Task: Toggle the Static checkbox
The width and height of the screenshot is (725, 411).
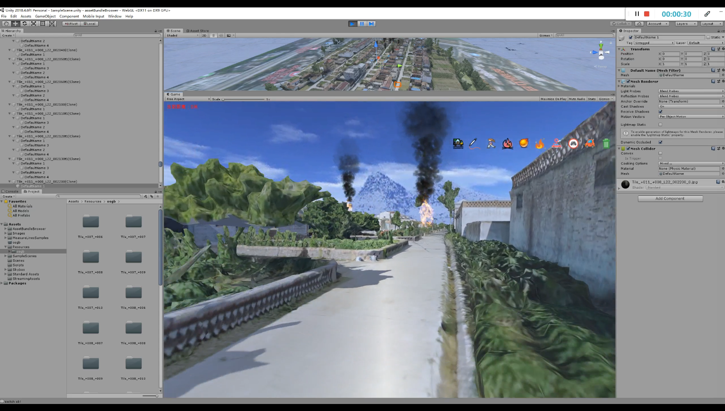Action: [x=708, y=38]
